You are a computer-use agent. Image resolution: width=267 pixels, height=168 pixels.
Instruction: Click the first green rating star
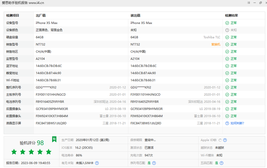point(14,152)
